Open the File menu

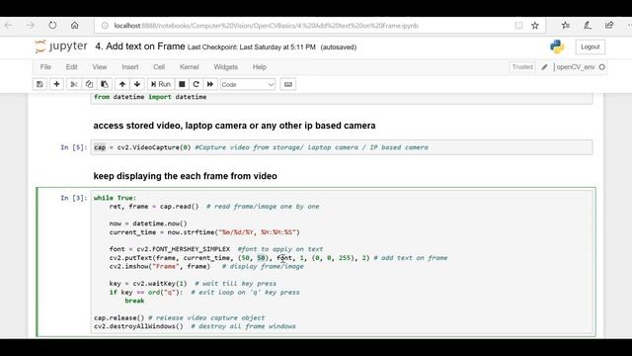point(45,67)
